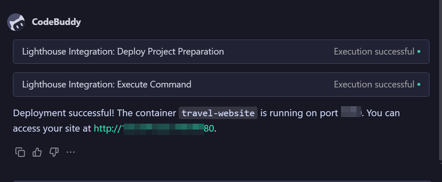This screenshot has height=182, width=442.
Task: Click 'Execution successful' on the Execute Command card
Action: 374,85
